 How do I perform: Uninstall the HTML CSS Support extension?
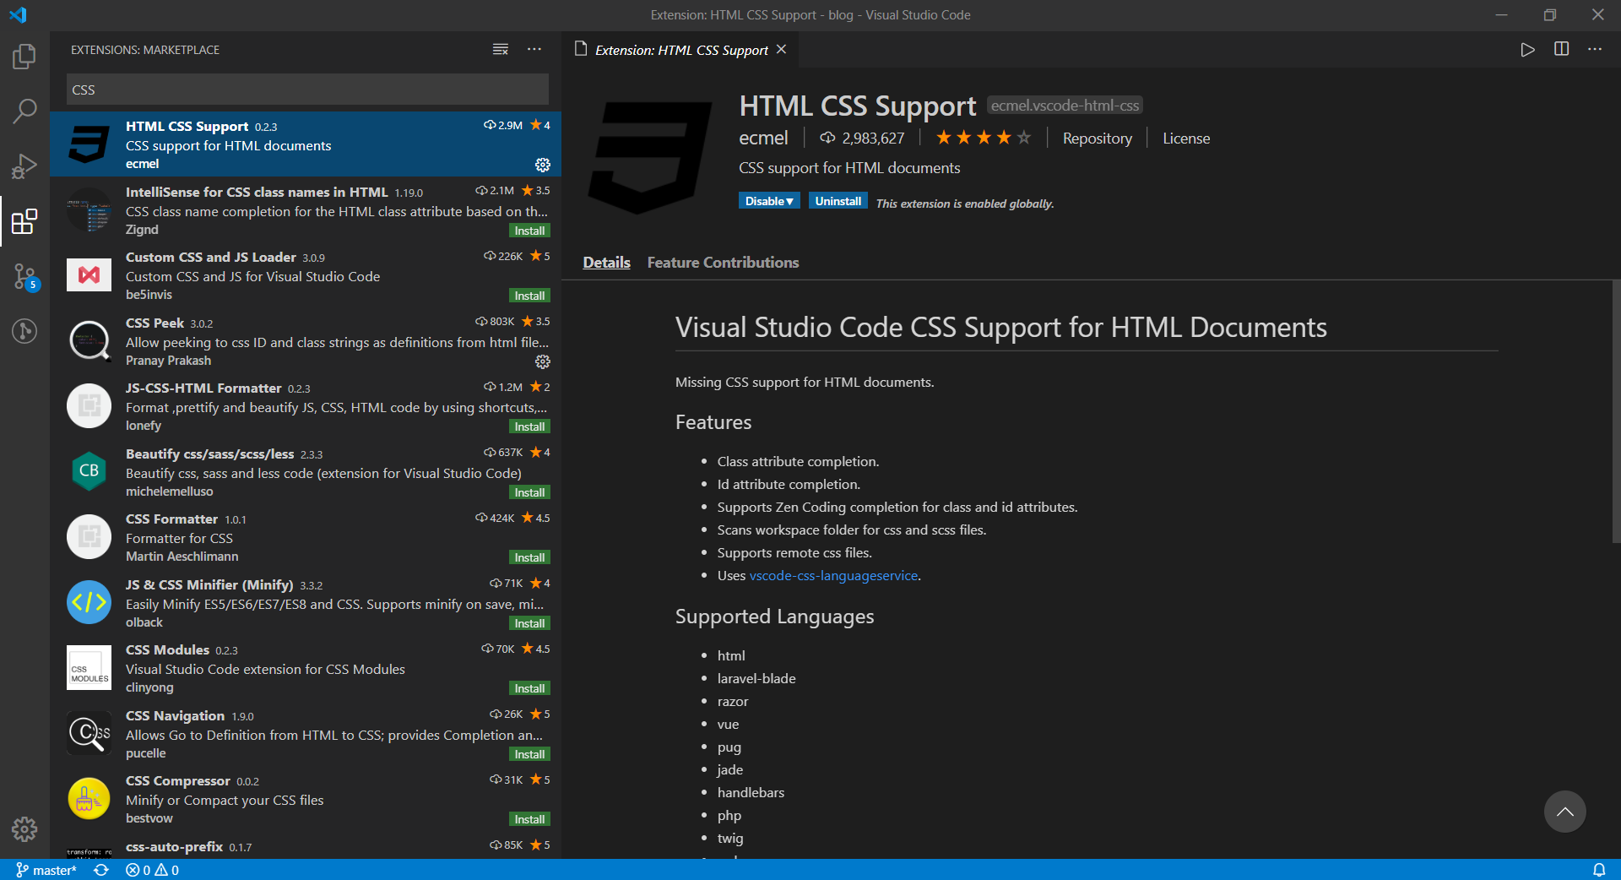tap(837, 201)
